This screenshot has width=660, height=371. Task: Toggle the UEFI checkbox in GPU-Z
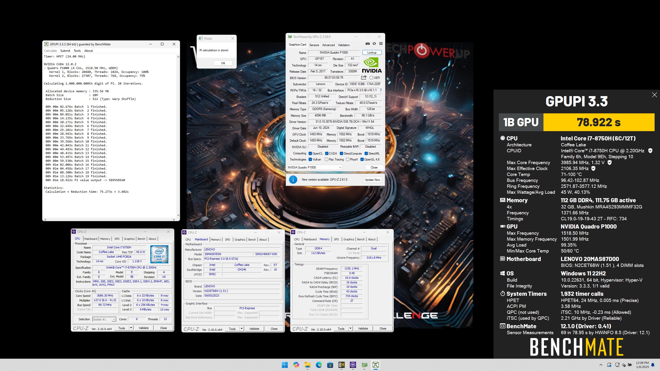coord(371,78)
